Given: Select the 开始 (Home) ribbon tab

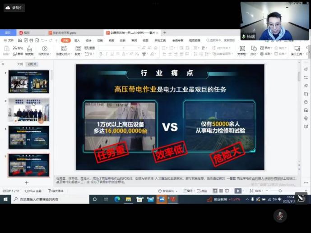Looking at the screenshot, I should click(x=66, y=41).
